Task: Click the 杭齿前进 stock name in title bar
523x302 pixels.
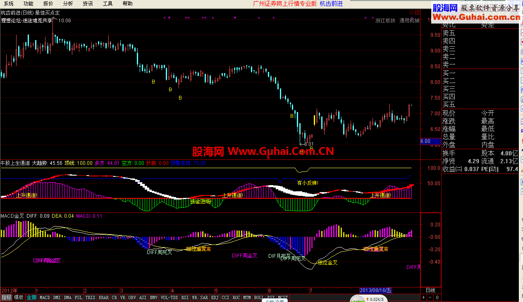Action: pyautogui.click(x=331, y=4)
